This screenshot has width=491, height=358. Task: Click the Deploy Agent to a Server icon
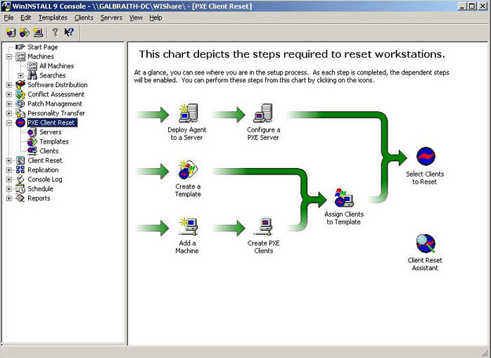(189, 113)
